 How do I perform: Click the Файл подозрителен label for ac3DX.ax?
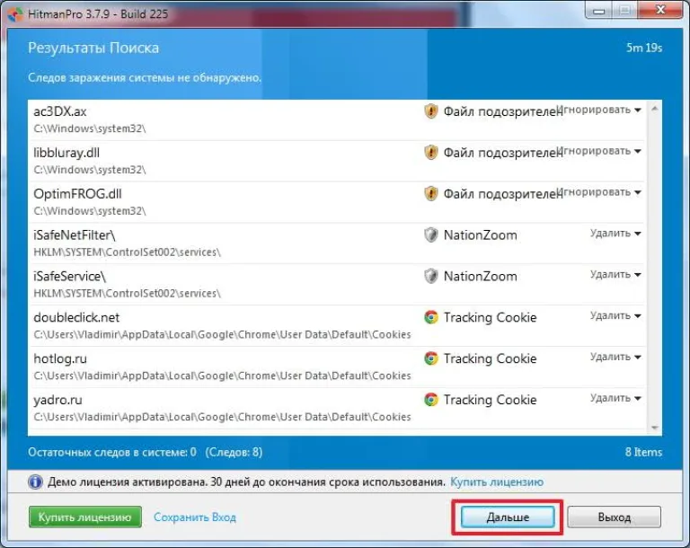[502, 111]
